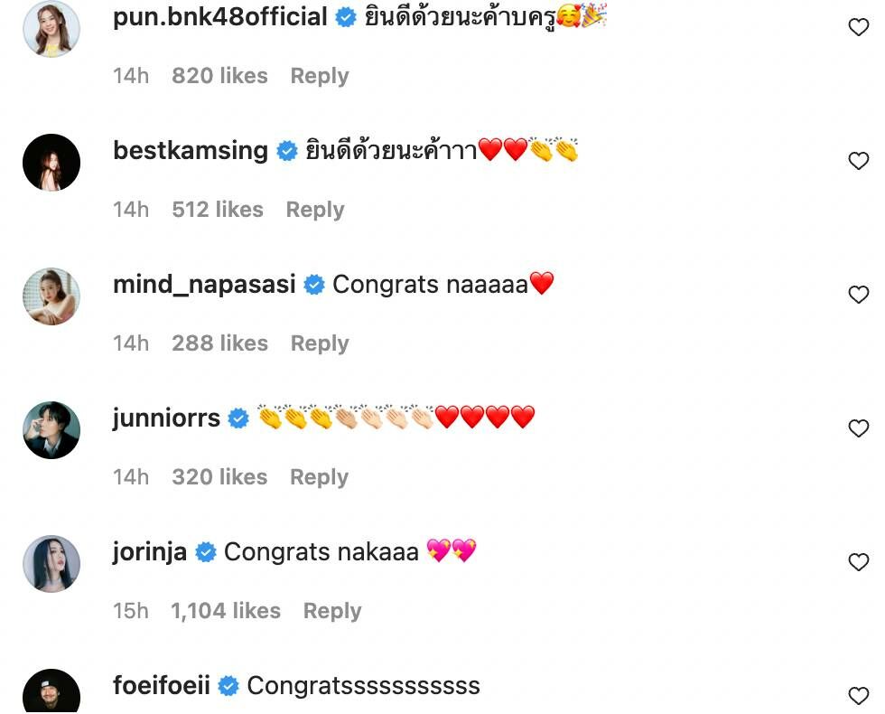885x714 pixels.
Task: Open the junniorrs username link
Action: click(x=166, y=418)
